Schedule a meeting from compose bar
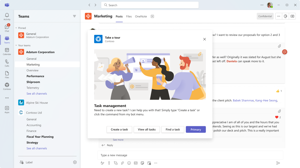This screenshot has height=168, width=300. point(149,163)
